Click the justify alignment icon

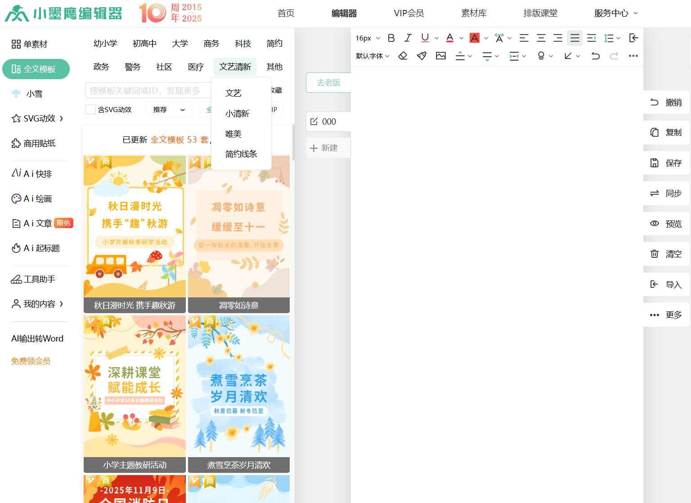(574, 38)
